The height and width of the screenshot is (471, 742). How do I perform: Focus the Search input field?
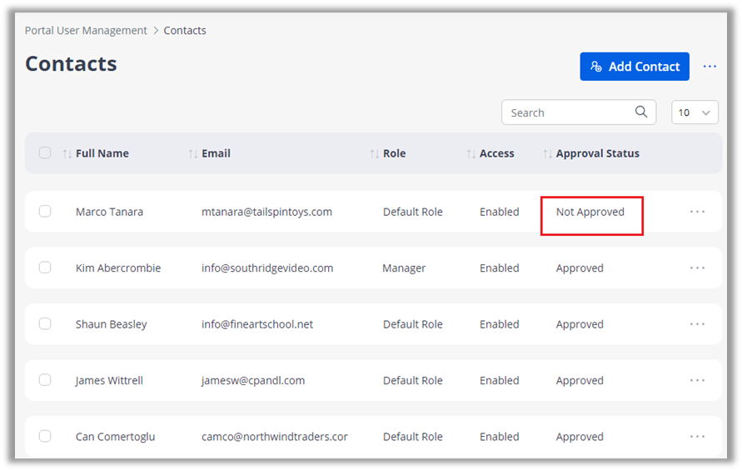[x=568, y=113]
